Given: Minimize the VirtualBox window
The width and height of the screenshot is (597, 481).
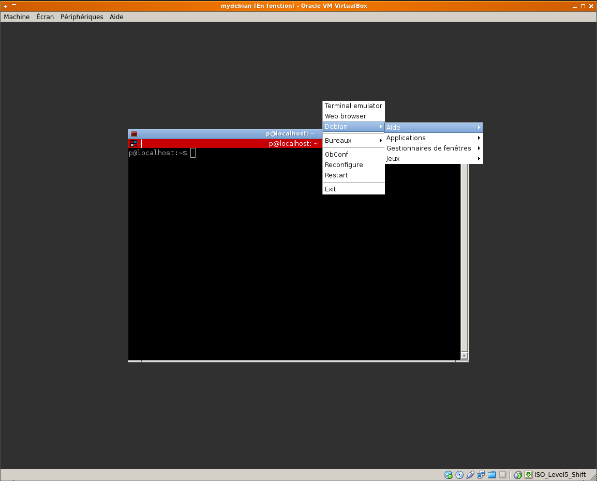Looking at the screenshot, I should click(x=575, y=6).
